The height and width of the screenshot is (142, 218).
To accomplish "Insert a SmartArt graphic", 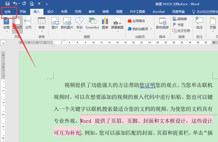I will pyautogui.click(x=92, y=23).
